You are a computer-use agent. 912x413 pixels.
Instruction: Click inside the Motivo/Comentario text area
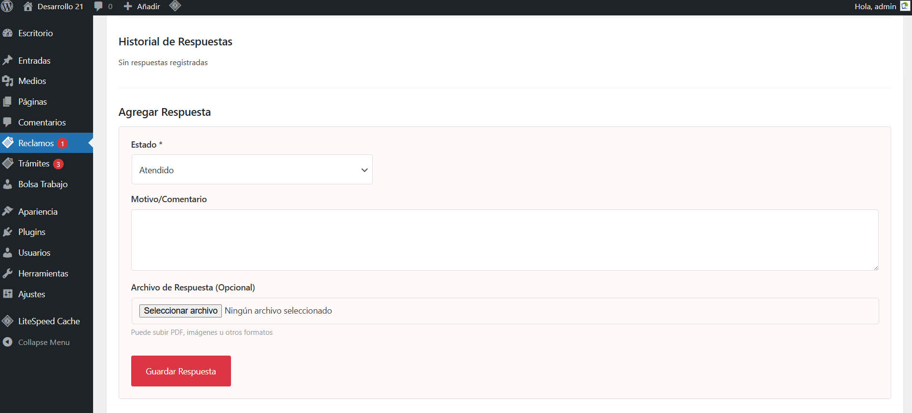click(x=504, y=240)
